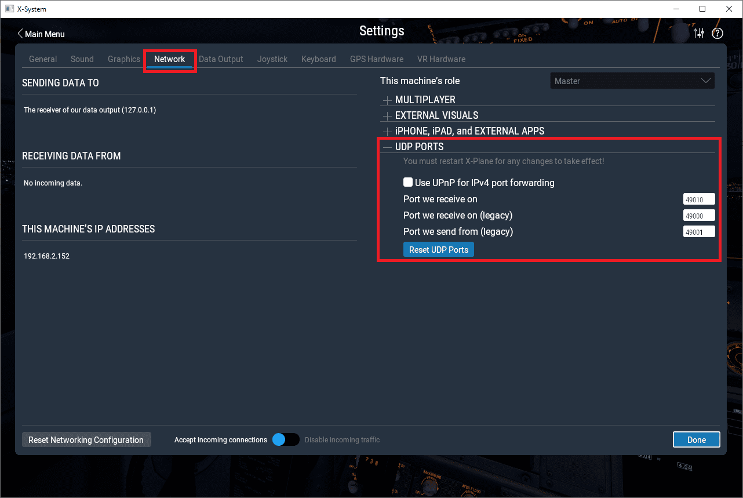Go back to Main Menu
Screen dimensions: 743x498
pos(41,34)
